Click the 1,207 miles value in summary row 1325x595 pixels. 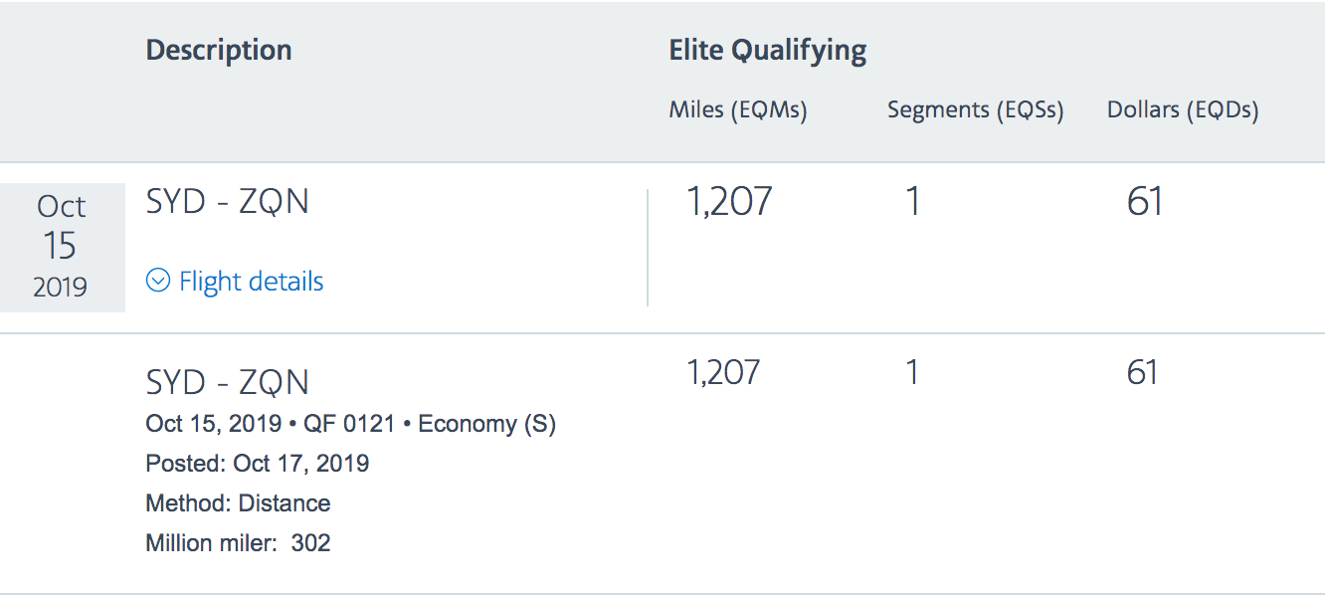click(729, 202)
